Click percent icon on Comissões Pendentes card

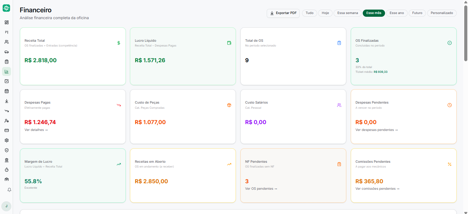tap(449, 164)
